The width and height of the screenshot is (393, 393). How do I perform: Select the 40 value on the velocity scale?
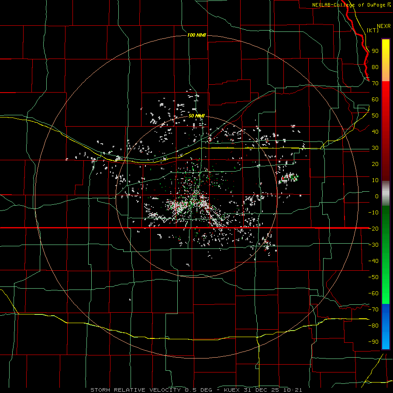point(375,132)
